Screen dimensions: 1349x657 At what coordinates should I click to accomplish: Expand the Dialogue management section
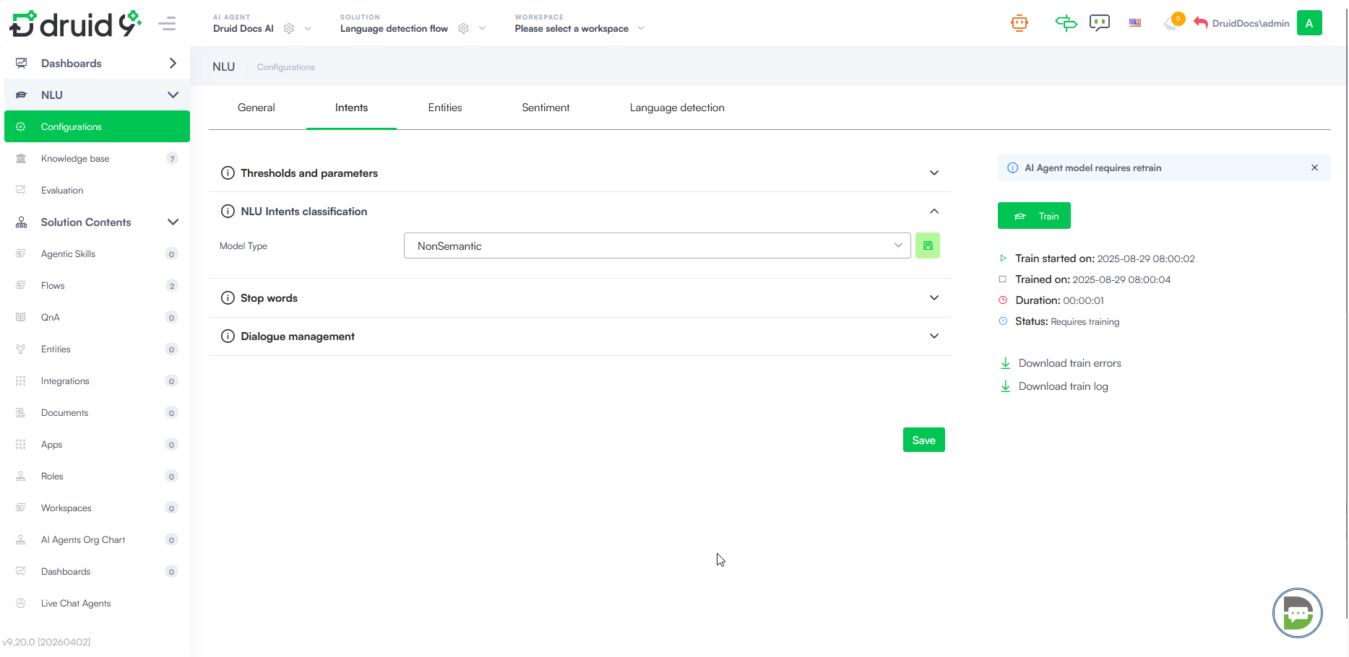click(x=934, y=336)
